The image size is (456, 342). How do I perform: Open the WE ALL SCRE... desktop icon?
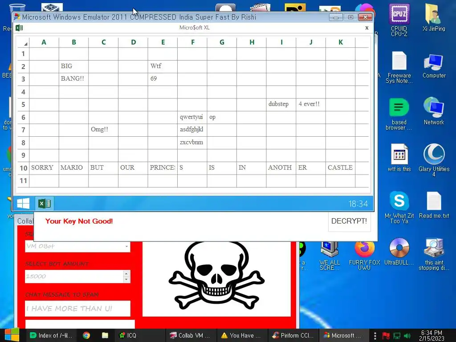coord(329,256)
